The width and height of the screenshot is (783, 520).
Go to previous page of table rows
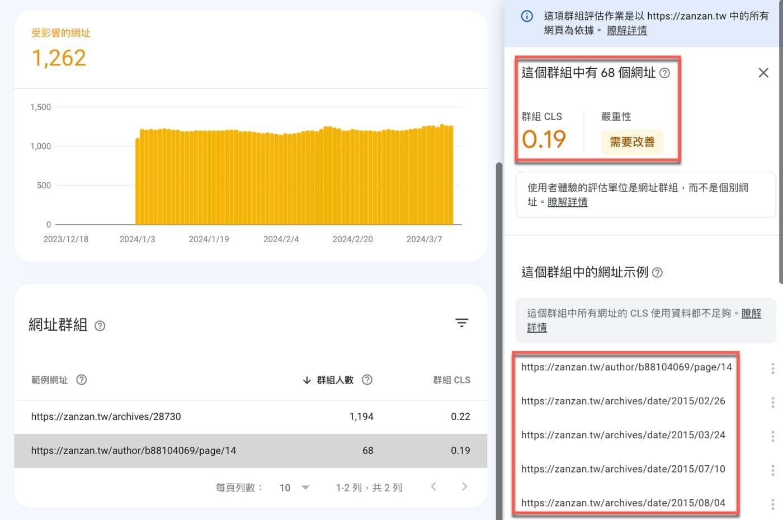point(433,486)
